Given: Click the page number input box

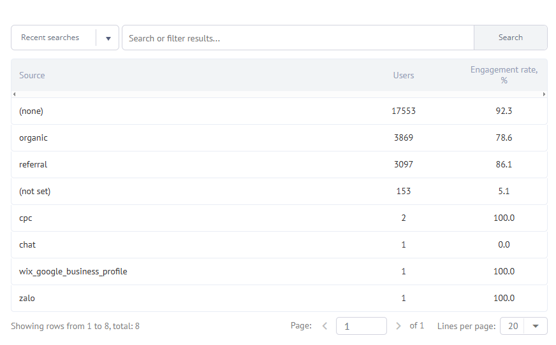Looking at the screenshot, I should pos(361,326).
